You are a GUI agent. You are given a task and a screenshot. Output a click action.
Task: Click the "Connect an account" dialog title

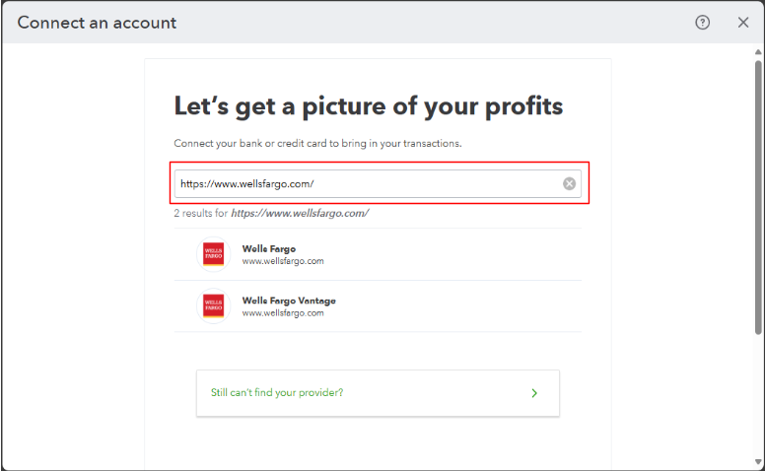point(97,23)
